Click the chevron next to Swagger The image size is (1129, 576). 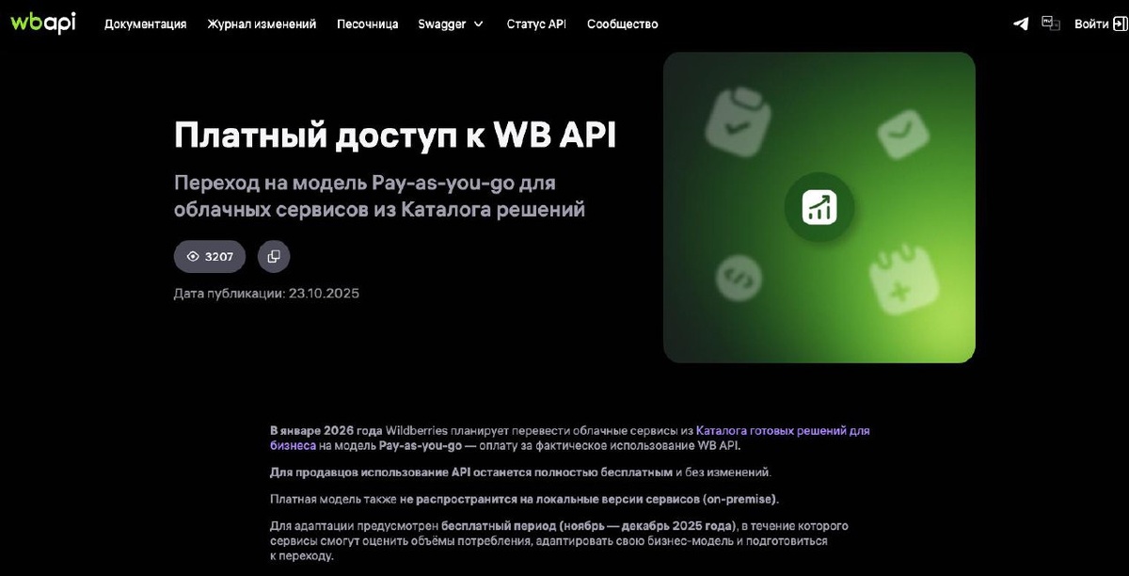[x=478, y=24]
